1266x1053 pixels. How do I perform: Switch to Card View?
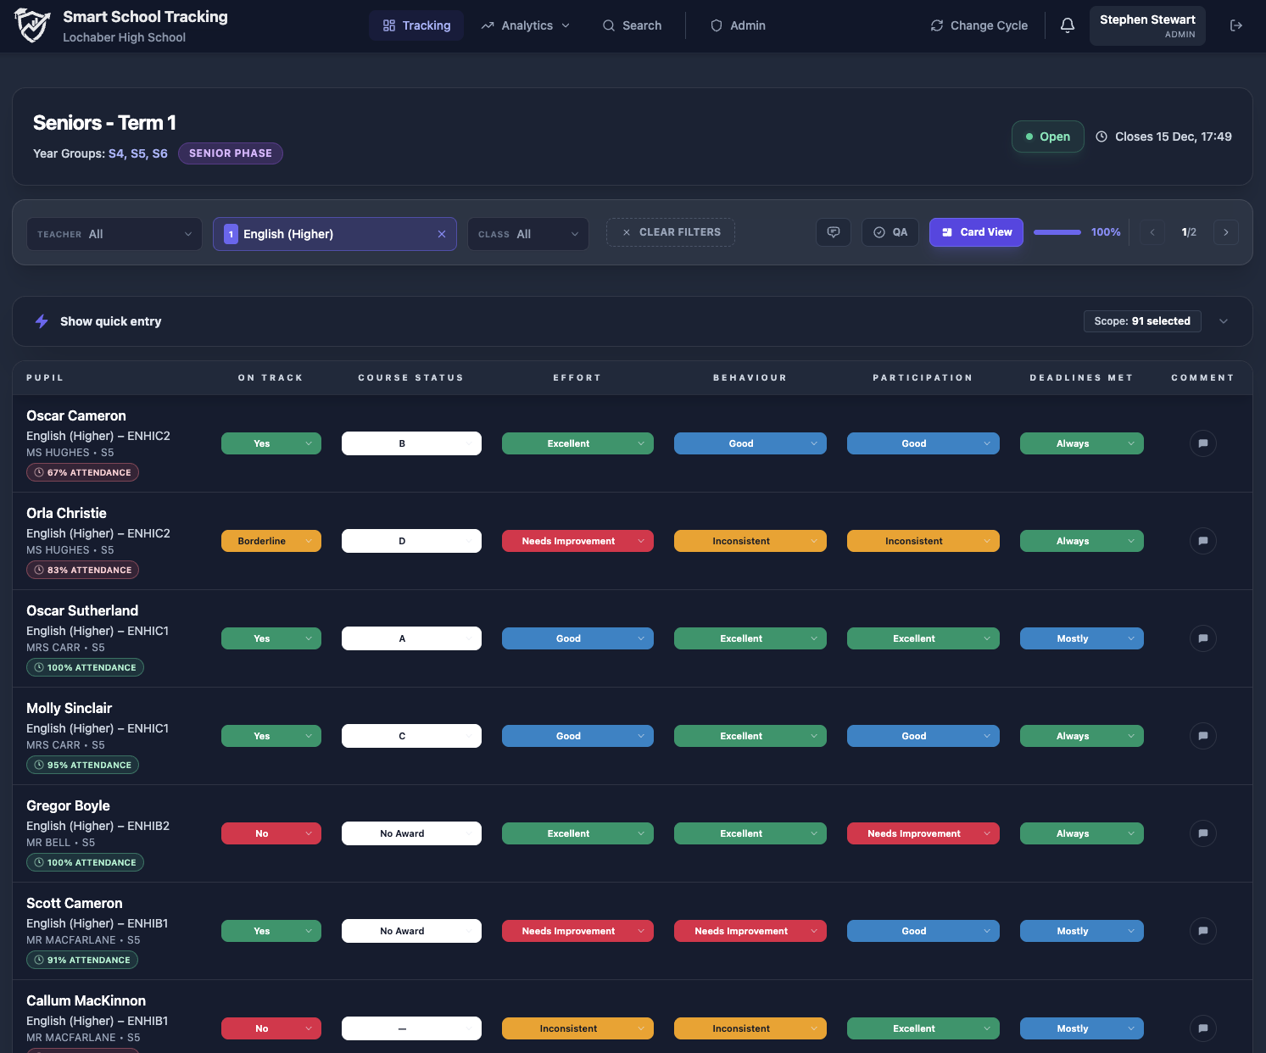tap(976, 231)
